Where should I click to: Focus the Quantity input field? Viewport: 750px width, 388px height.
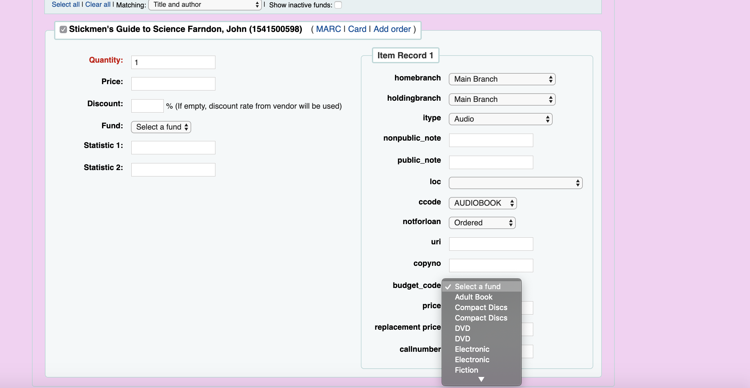point(173,62)
